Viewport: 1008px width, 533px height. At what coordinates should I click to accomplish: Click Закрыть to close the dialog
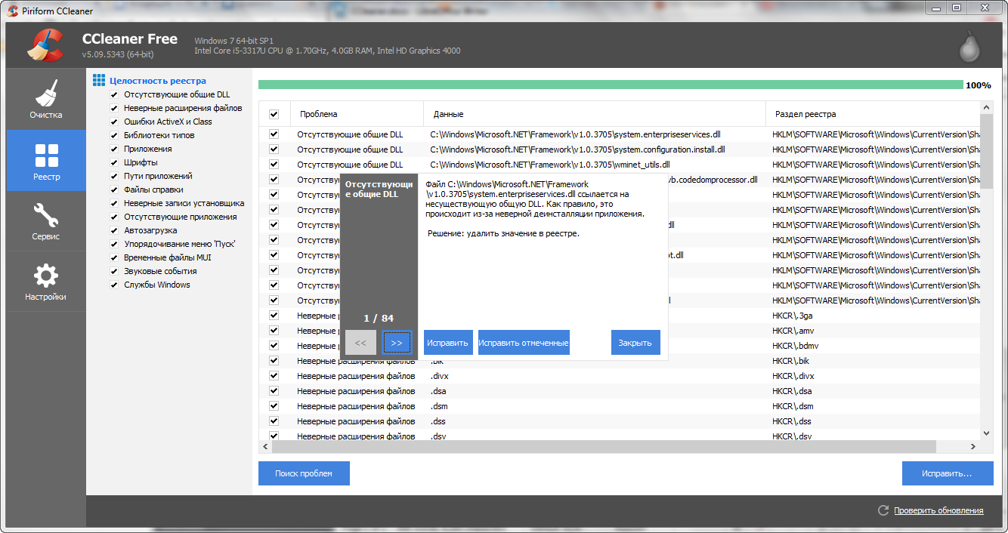pos(635,343)
